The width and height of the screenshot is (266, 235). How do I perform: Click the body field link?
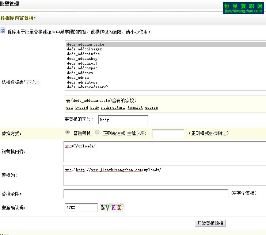coord(94,108)
